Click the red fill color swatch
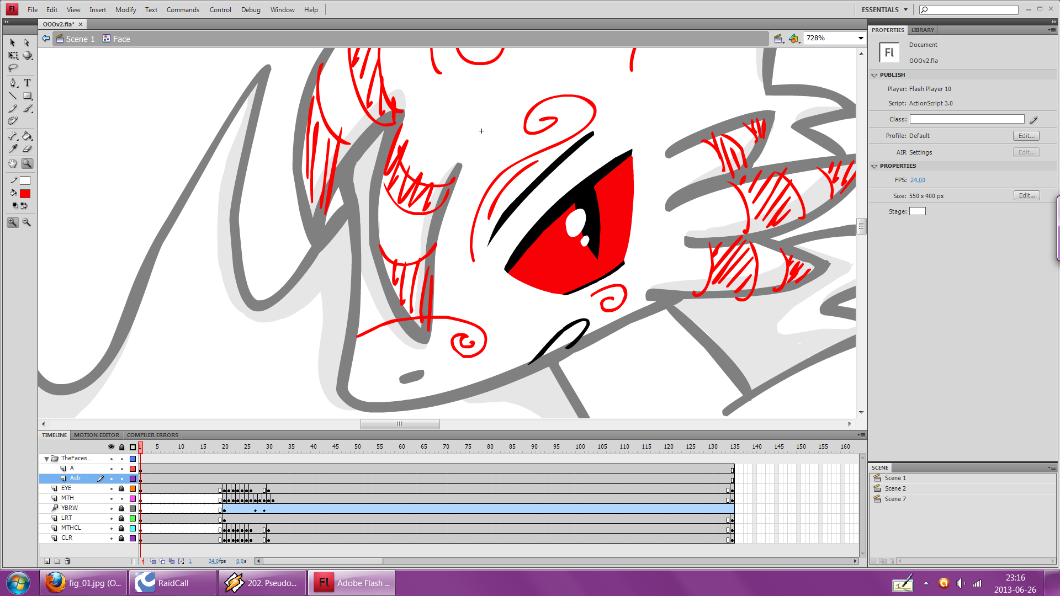Screen dimensions: 1060x596 click(x=25, y=194)
